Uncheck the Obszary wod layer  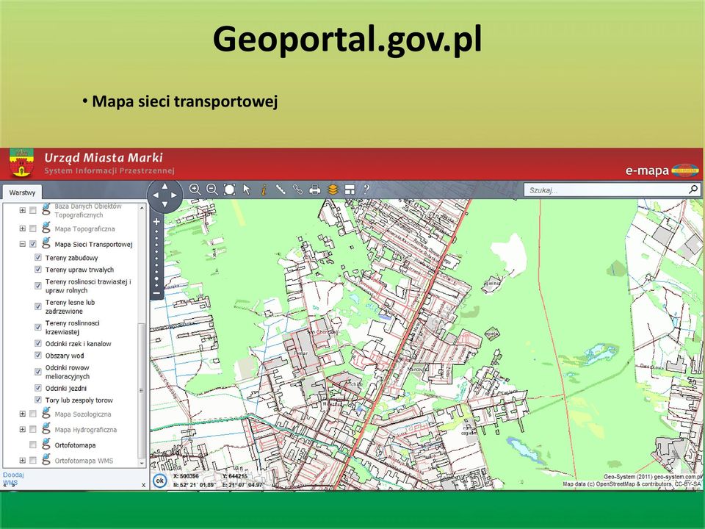(x=38, y=356)
